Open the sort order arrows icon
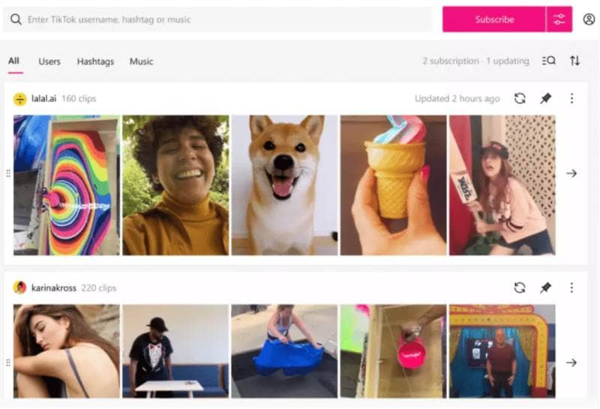This screenshot has height=409, width=600. pyautogui.click(x=574, y=61)
